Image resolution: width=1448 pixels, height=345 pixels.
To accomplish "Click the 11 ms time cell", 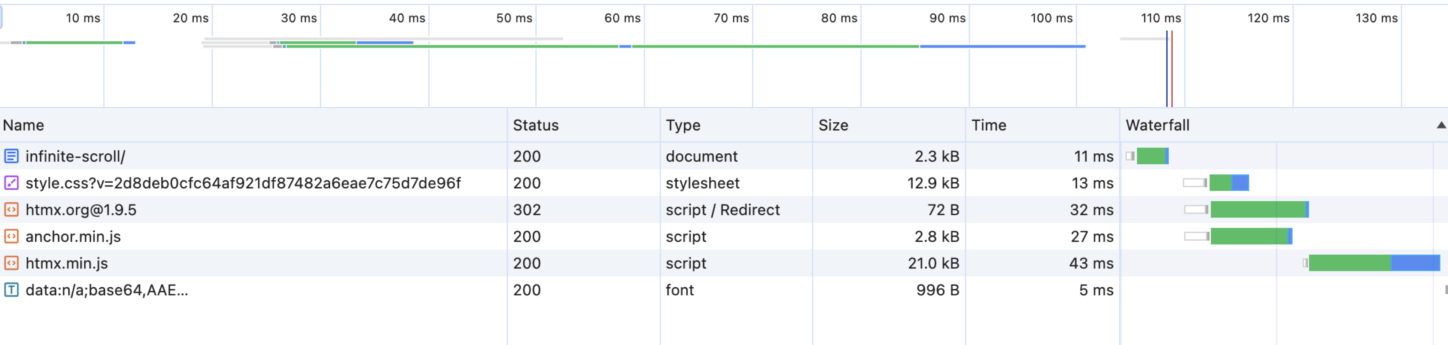I will click(1093, 156).
